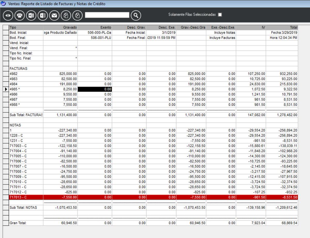Export the report to Word
Viewport: 310px width, 238px height.
tap(31, 16)
